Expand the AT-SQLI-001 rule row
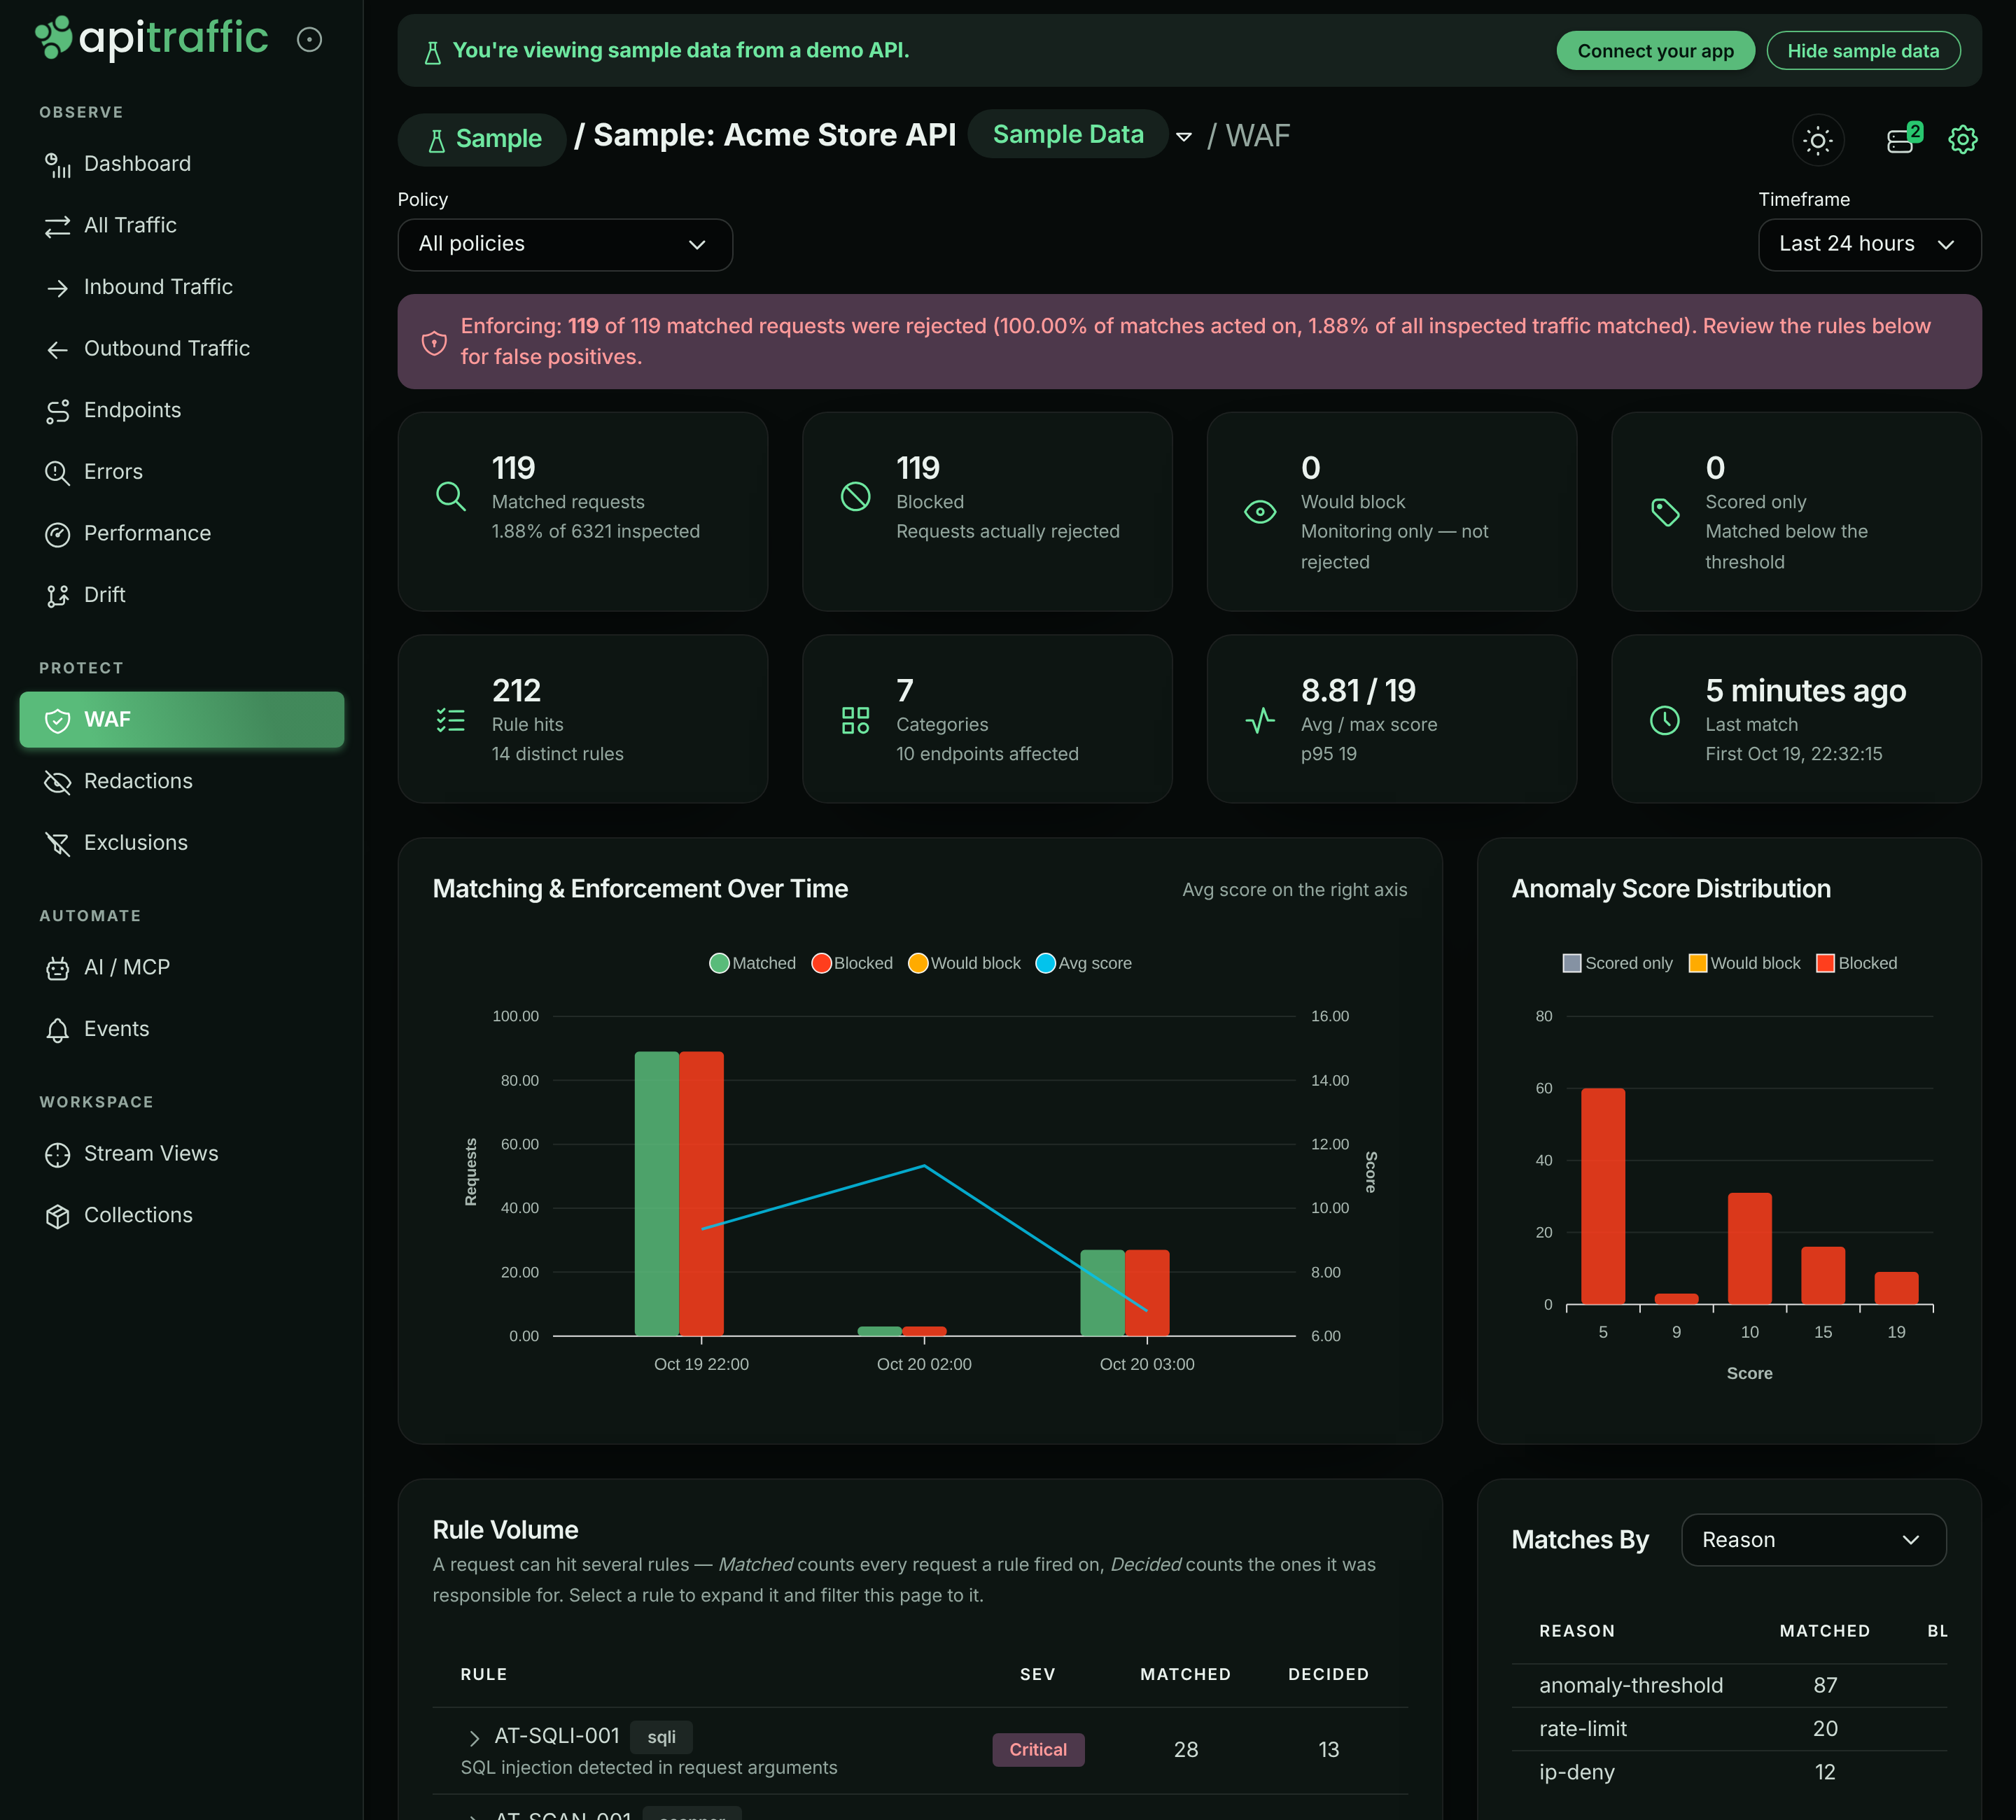 (x=475, y=1738)
